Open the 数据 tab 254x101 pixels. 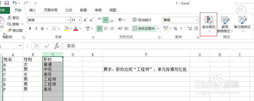click(x=83, y=10)
